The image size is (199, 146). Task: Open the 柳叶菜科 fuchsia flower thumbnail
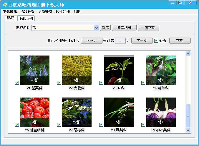(161, 112)
